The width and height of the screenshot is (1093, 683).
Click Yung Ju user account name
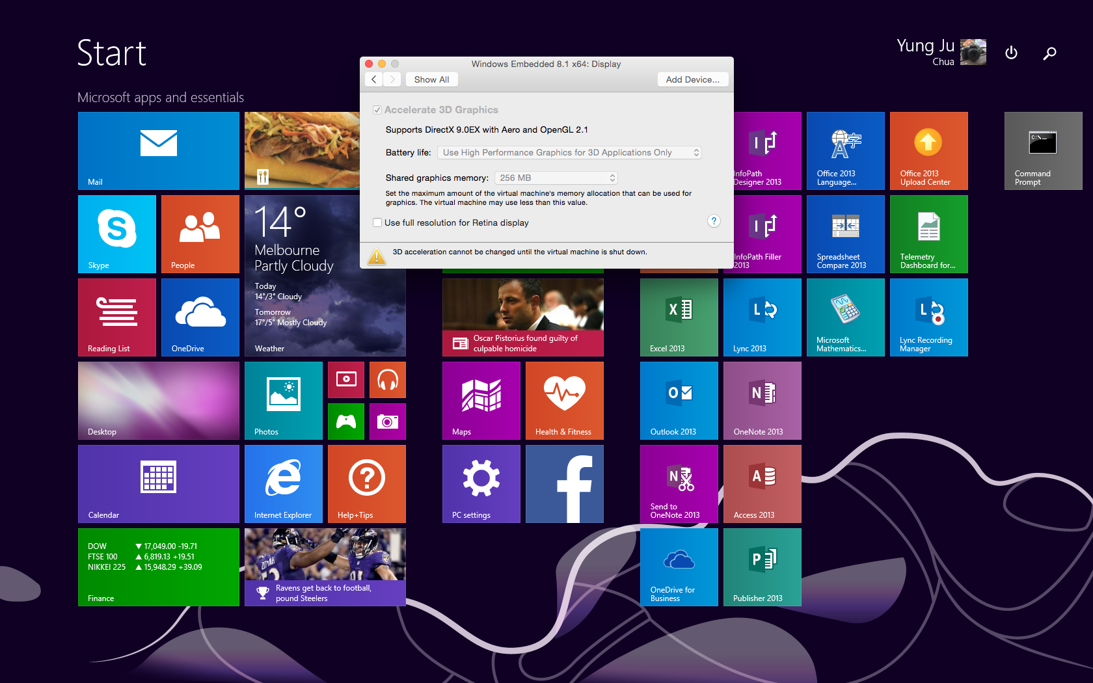tap(925, 46)
